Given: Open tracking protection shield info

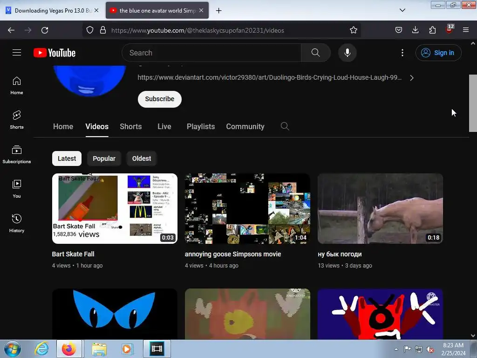Looking at the screenshot, I should coord(90,30).
